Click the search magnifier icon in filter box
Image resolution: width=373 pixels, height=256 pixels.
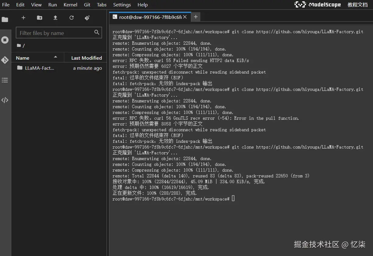pyautogui.click(x=97, y=33)
